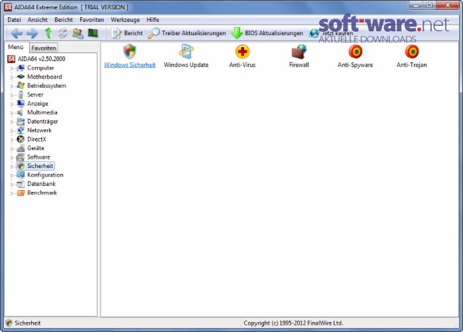Open Treiber Aktualisierungen
This screenshot has height=332, width=463.
(186, 33)
